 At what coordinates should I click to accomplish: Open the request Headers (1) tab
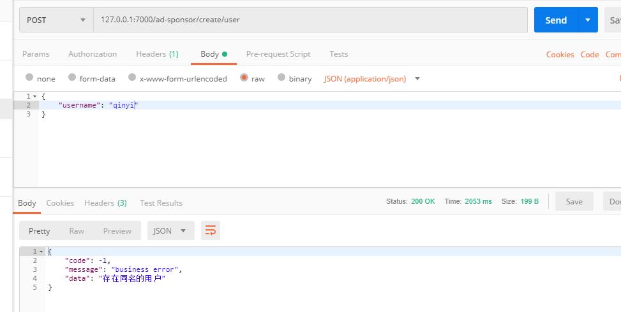(x=157, y=54)
